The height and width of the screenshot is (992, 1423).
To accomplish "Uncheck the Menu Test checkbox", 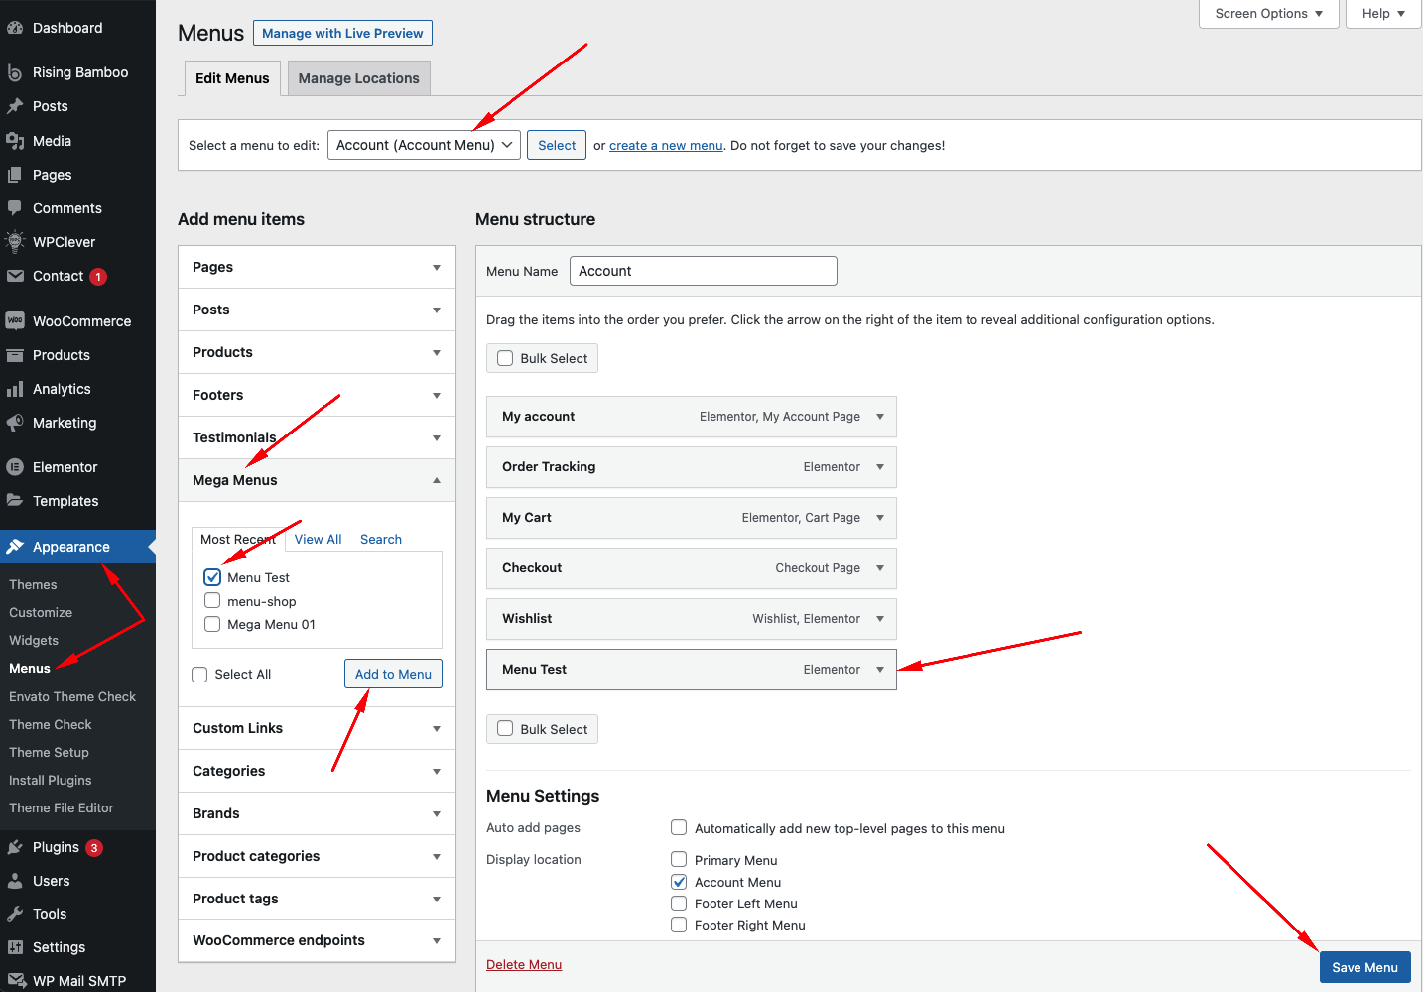I will point(212,577).
